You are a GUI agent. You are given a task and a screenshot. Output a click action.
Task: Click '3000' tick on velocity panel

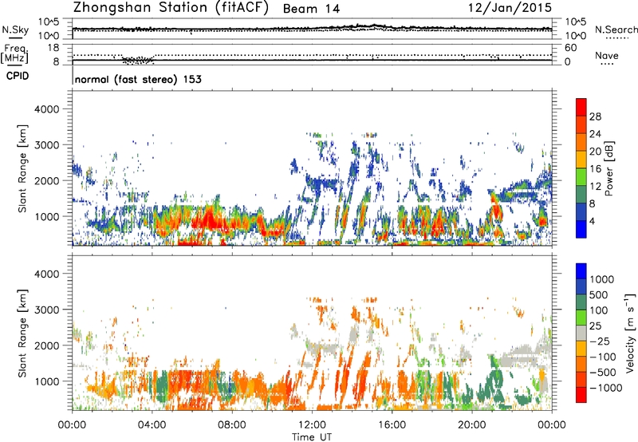tap(46, 310)
